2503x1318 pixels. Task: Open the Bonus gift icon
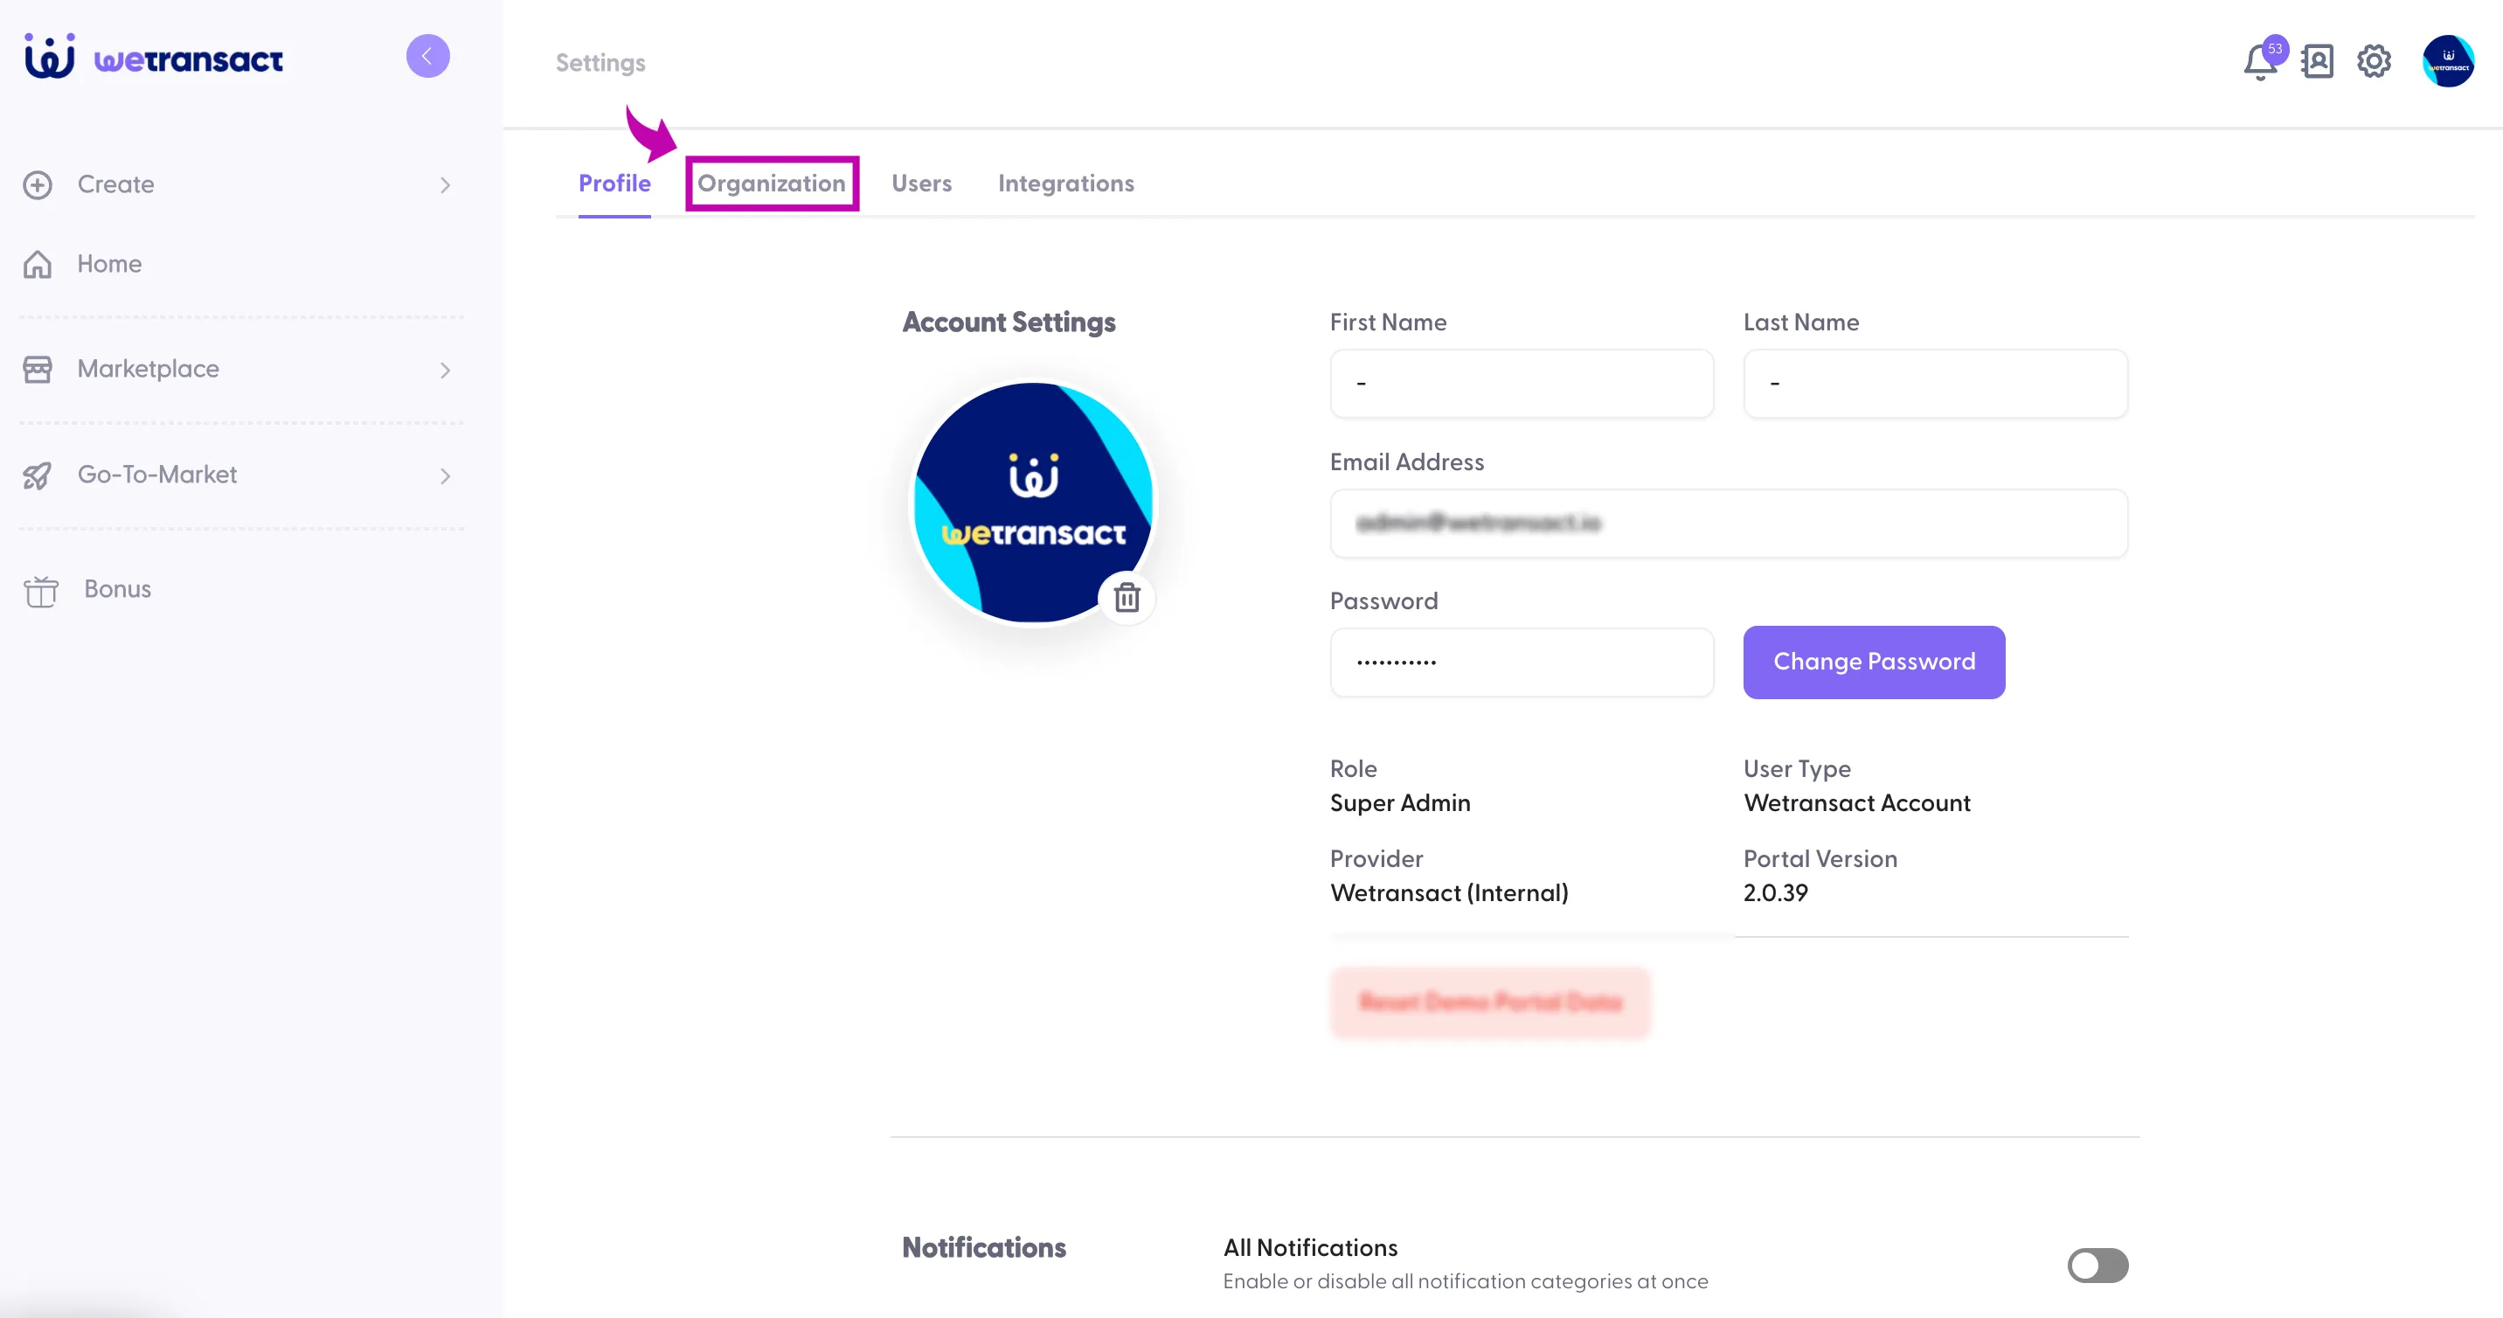click(41, 590)
